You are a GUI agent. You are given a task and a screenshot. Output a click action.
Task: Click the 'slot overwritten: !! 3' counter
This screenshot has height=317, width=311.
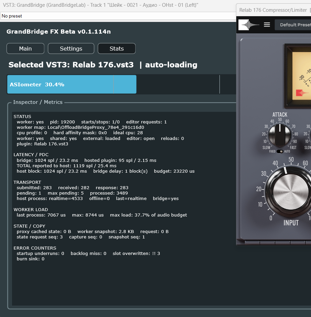click(136, 253)
